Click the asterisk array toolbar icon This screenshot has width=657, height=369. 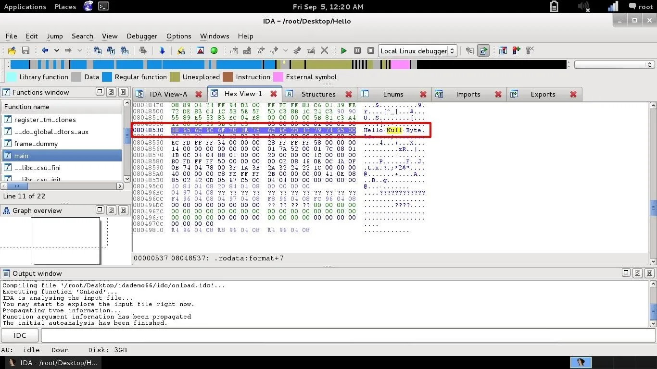tap(297, 50)
